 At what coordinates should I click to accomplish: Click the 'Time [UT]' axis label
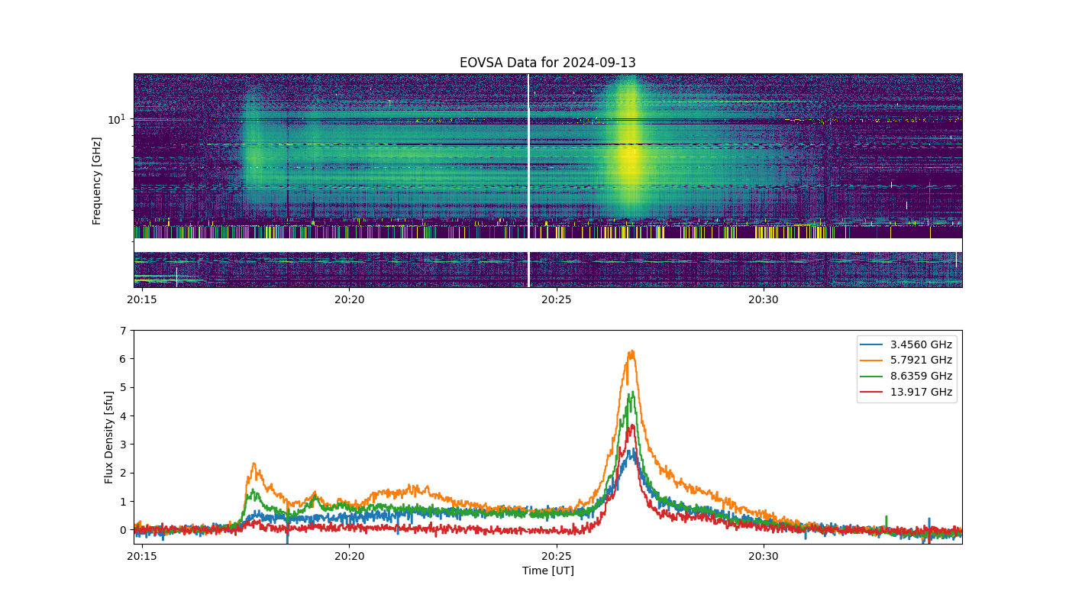[547, 571]
